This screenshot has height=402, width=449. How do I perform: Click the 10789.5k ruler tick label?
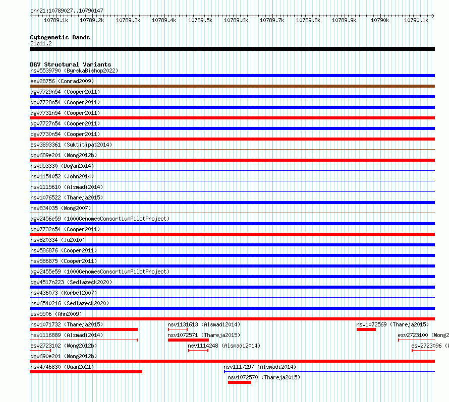click(x=200, y=20)
